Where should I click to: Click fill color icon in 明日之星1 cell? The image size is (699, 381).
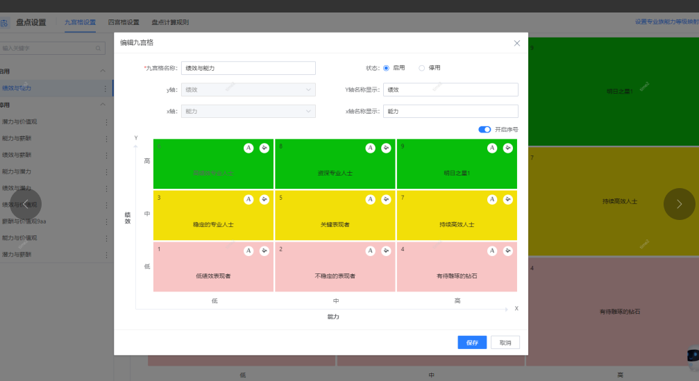(508, 148)
